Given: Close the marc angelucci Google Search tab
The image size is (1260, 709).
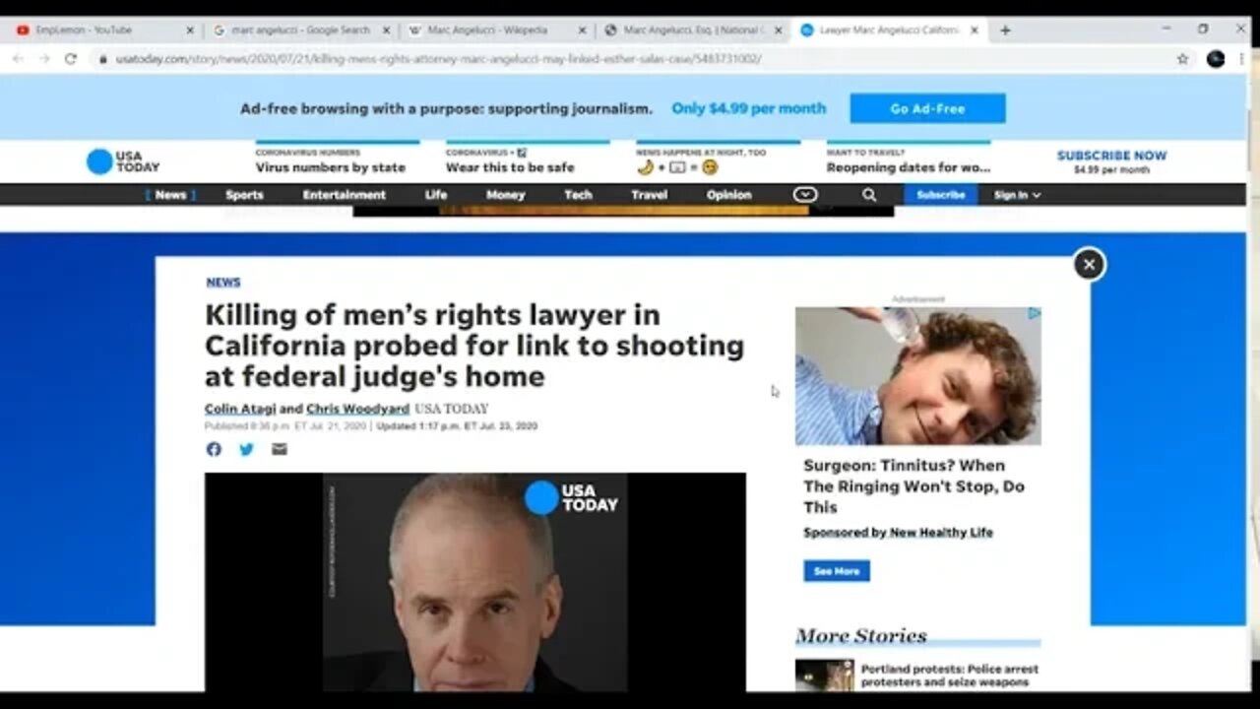Looking at the screenshot, I should click(386, 31).
